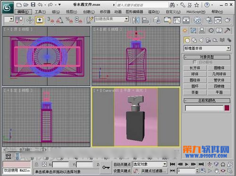Switch to the Display panel tab

tap(219, 30)
